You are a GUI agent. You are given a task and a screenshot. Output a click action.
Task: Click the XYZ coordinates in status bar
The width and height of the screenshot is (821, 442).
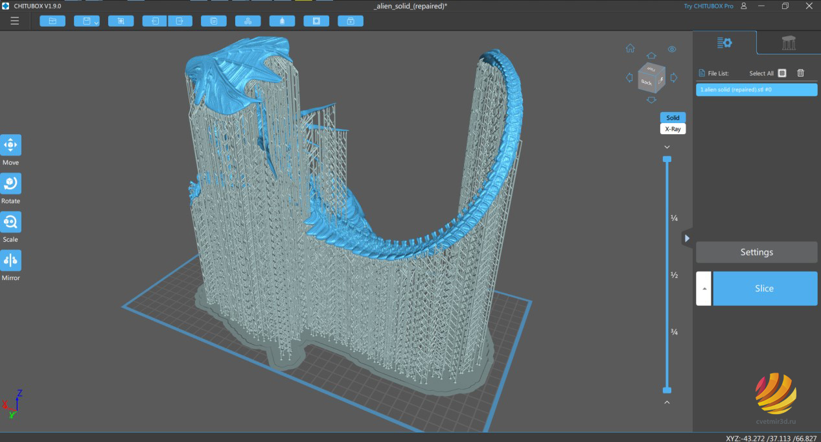point(771,438)
